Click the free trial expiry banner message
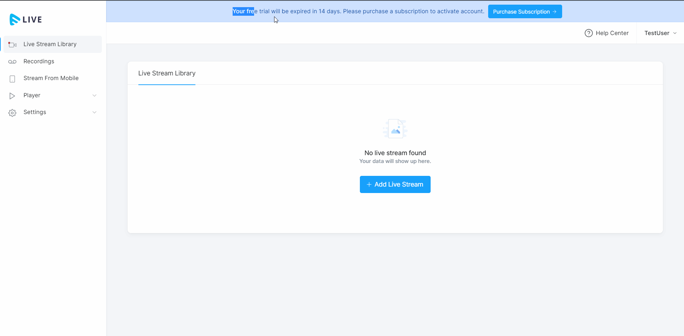 [358, 11]
